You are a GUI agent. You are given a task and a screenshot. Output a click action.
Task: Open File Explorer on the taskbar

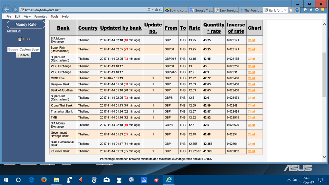tap(56, 180)
